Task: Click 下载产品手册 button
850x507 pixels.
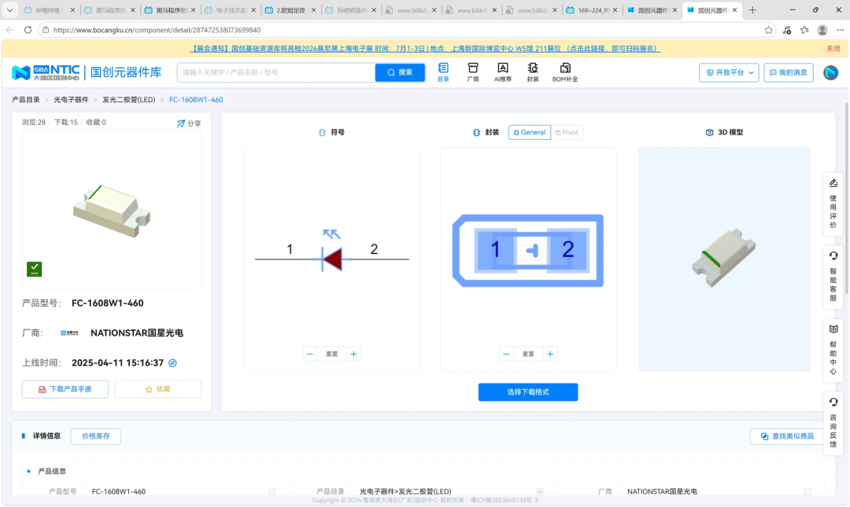Action: pos(65,389)
